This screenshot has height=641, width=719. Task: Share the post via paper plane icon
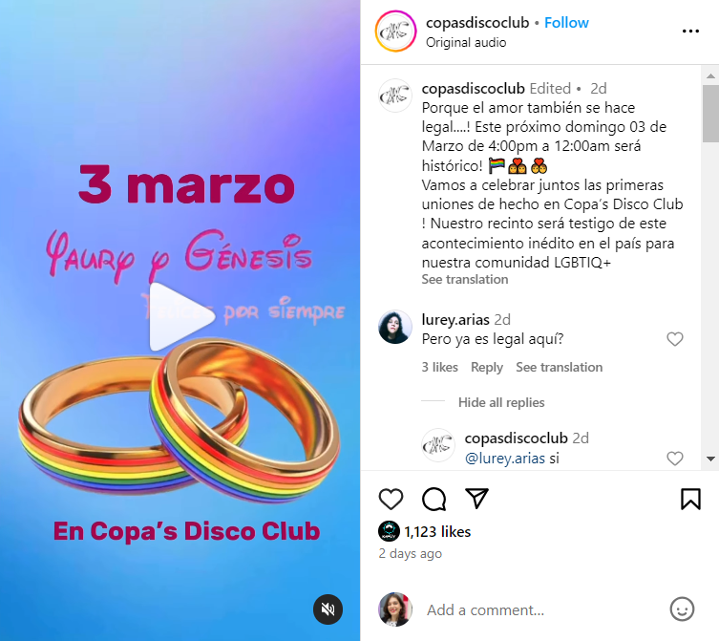(x=476, y=499)
